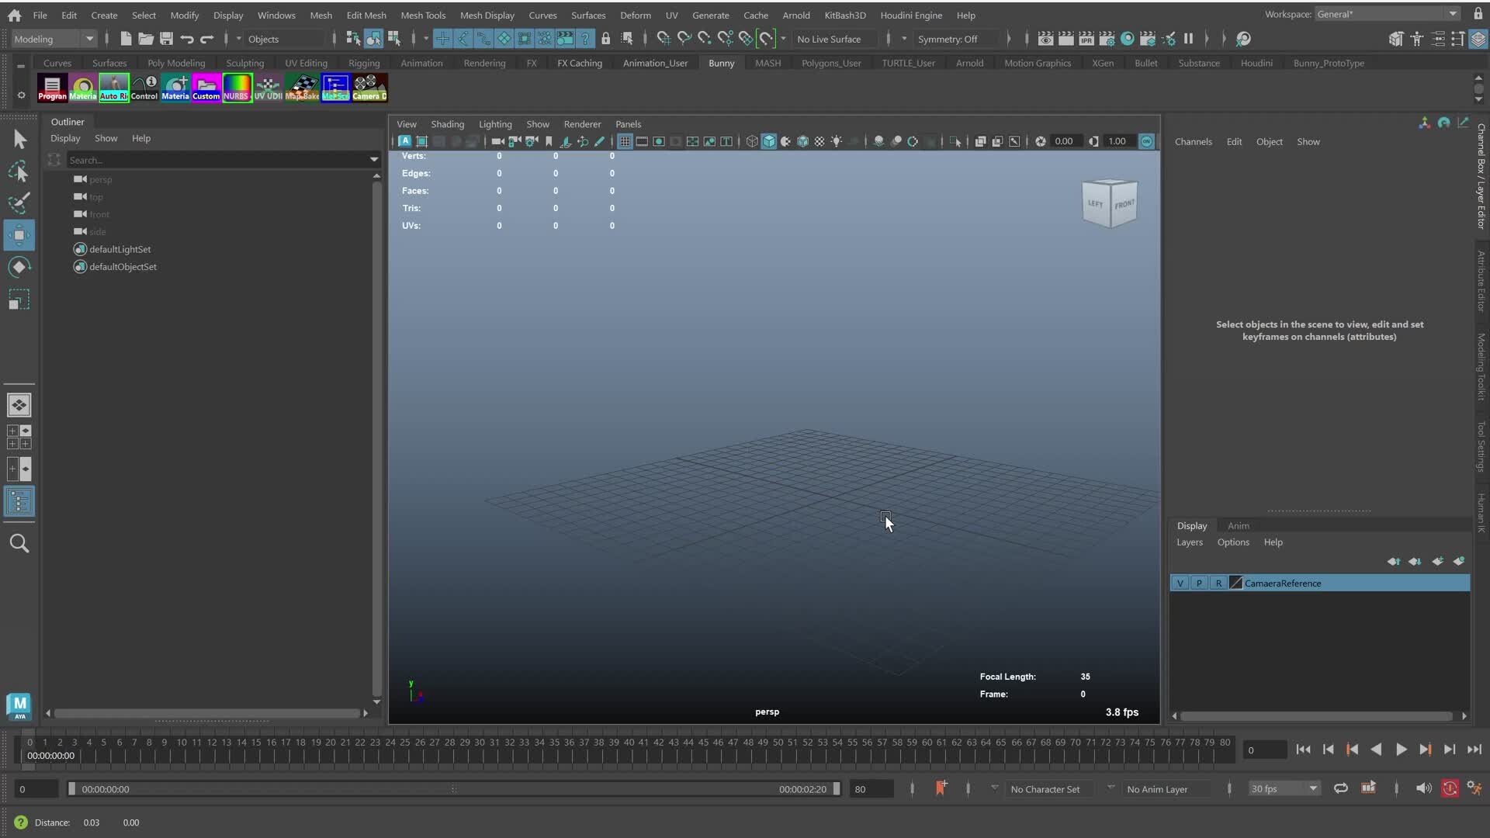Image resolution: width=1490 pixels, height=838 pixels.
Task: Open Layers menu in the Layer Editor
Action: (x=1189, y=542)
